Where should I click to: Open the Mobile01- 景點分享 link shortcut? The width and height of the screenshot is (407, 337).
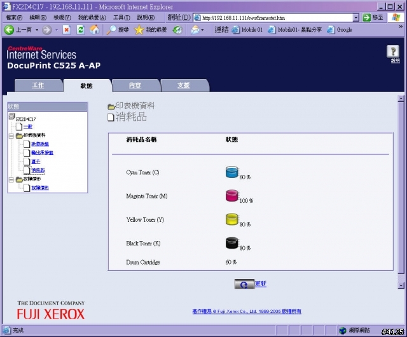coord(294,30)
